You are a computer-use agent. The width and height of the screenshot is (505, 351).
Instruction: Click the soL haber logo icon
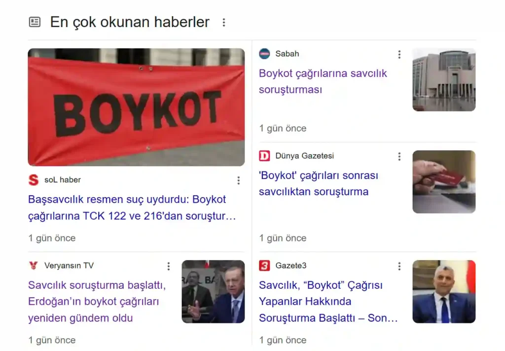tap(34, 179)
